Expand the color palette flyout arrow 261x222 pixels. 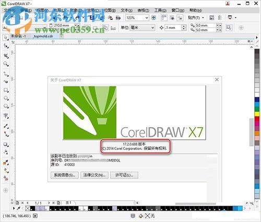pos(257,206)
